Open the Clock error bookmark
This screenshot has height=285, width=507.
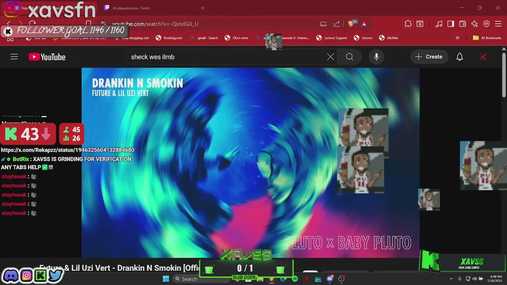pos(236,38)
